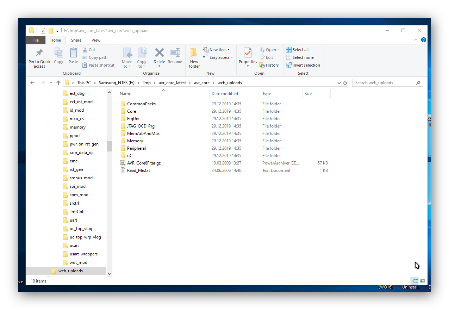Switch to the Home ribbon tab
The image size is (449, 310).
[56, 40]
